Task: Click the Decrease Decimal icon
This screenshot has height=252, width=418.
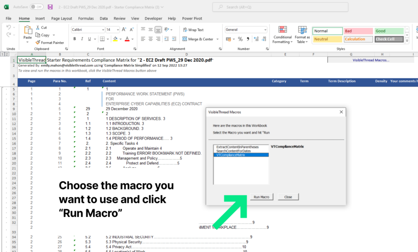Action: 264,39
